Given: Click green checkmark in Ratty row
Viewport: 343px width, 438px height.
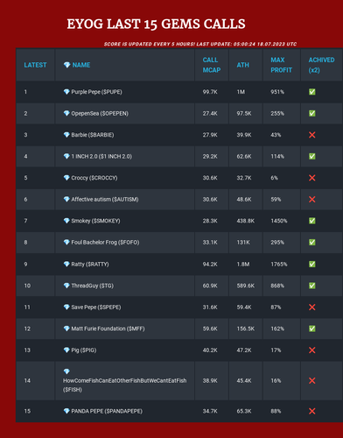Looking at the screenshot, I should pyautogui.click(x=312, y=264).
